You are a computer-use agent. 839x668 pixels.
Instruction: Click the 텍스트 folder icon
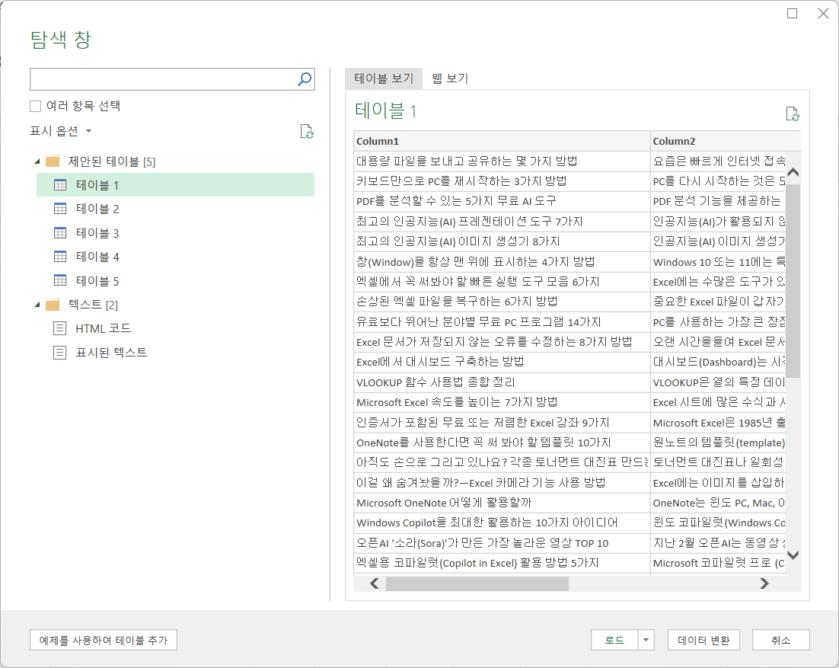[x=53, y=304]
